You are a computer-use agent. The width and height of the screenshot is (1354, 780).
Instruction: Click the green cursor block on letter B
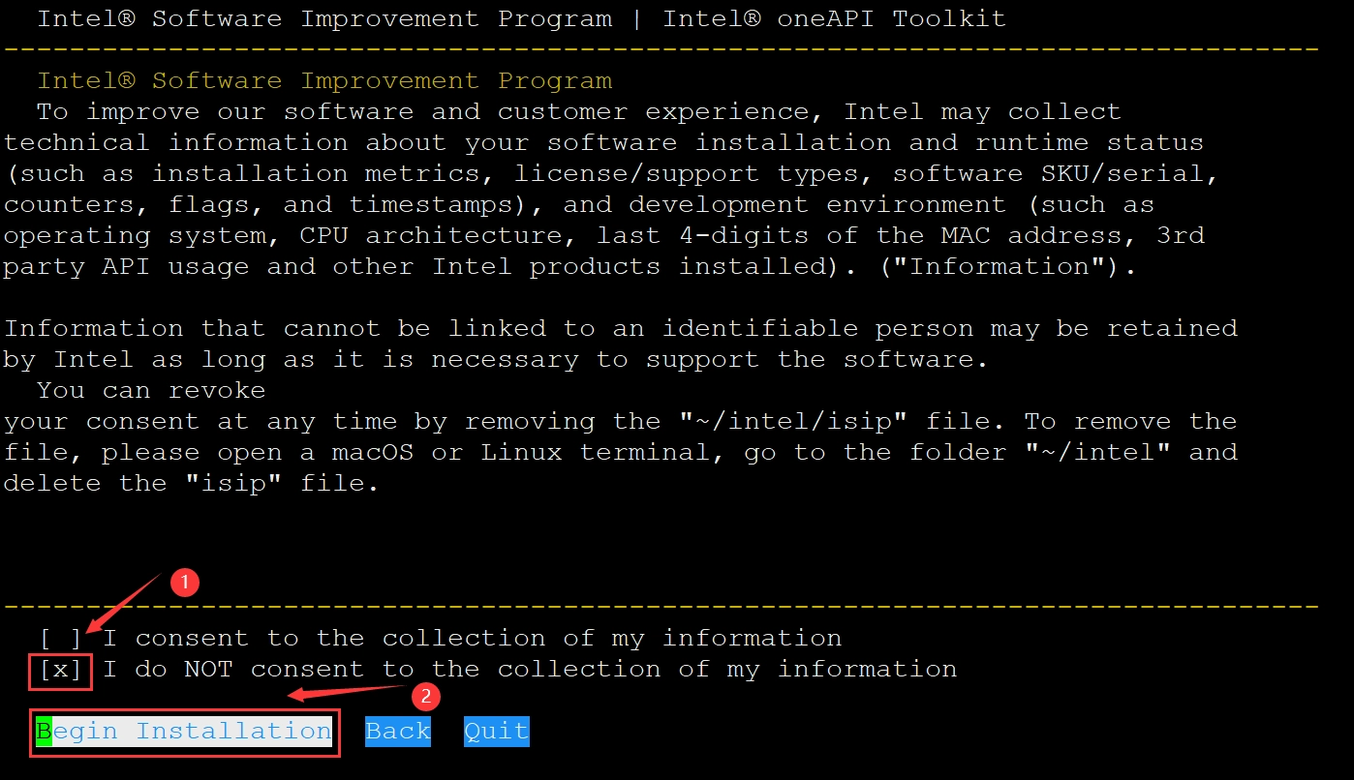coord(44,732)
